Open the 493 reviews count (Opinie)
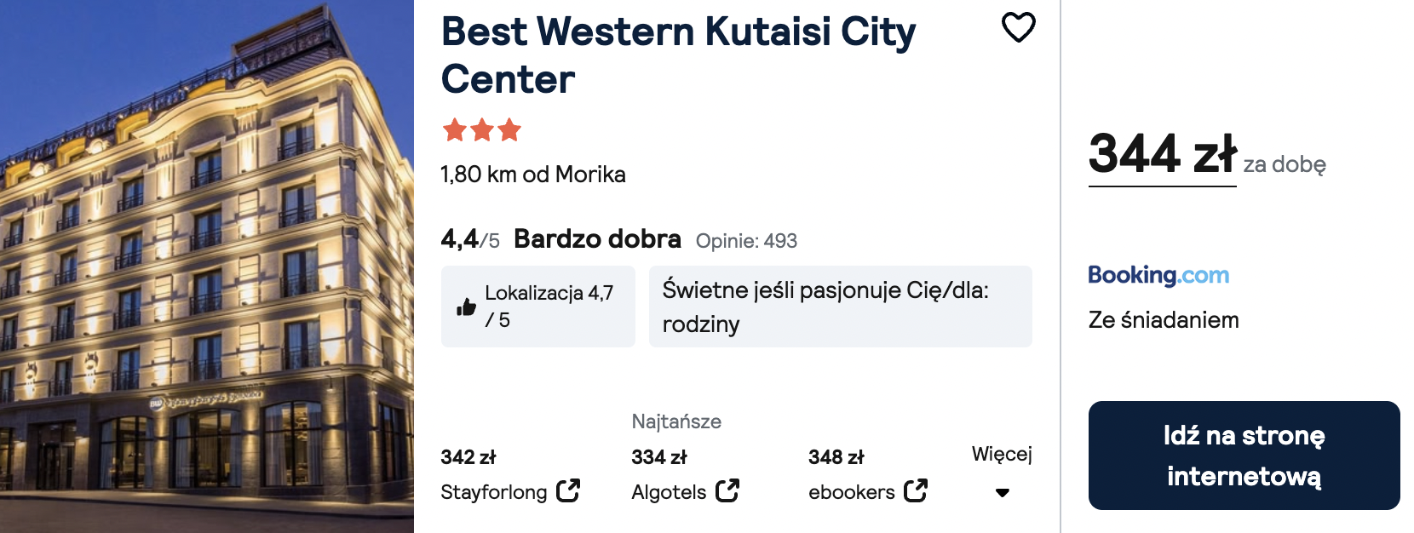The width and height of the screenshot is (1414, 533). (746, 241)
